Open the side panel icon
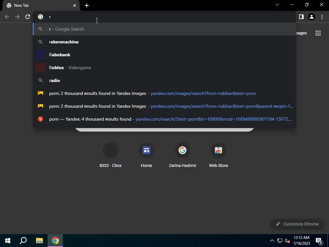This screenshot has height=247, width=329. tap(301, 17)
